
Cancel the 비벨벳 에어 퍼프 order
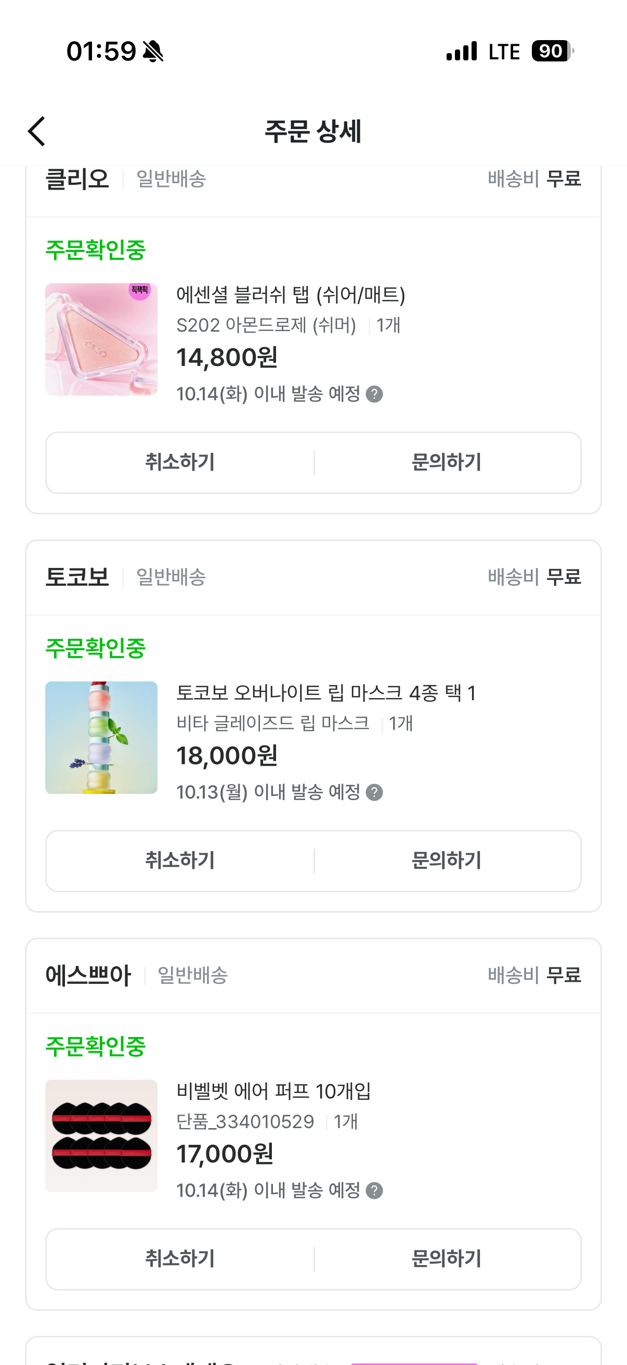(x=180, y=1259)
